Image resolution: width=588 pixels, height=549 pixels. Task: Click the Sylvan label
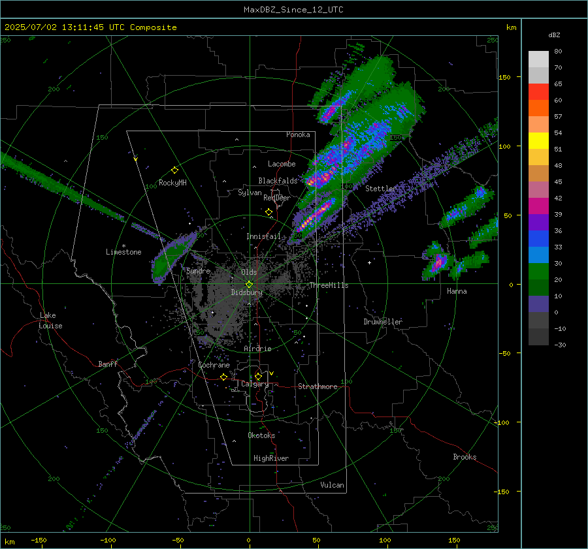[x=250, y=193]
